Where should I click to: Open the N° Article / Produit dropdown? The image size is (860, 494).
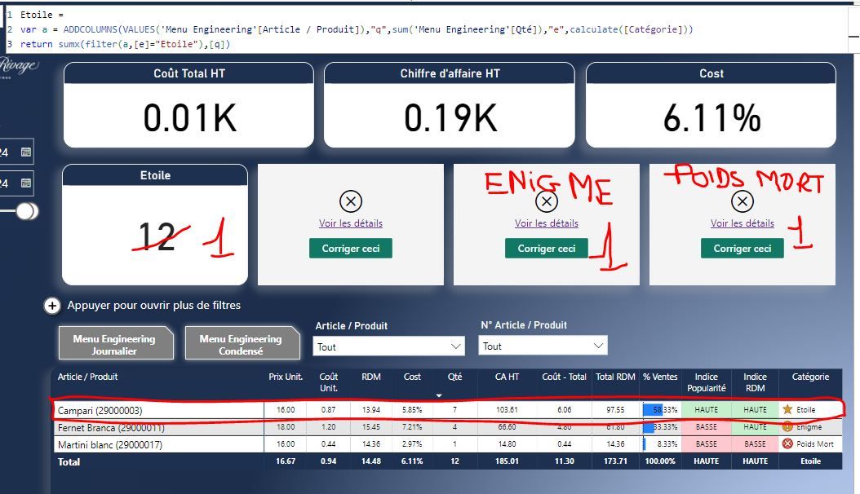[543, 346]
